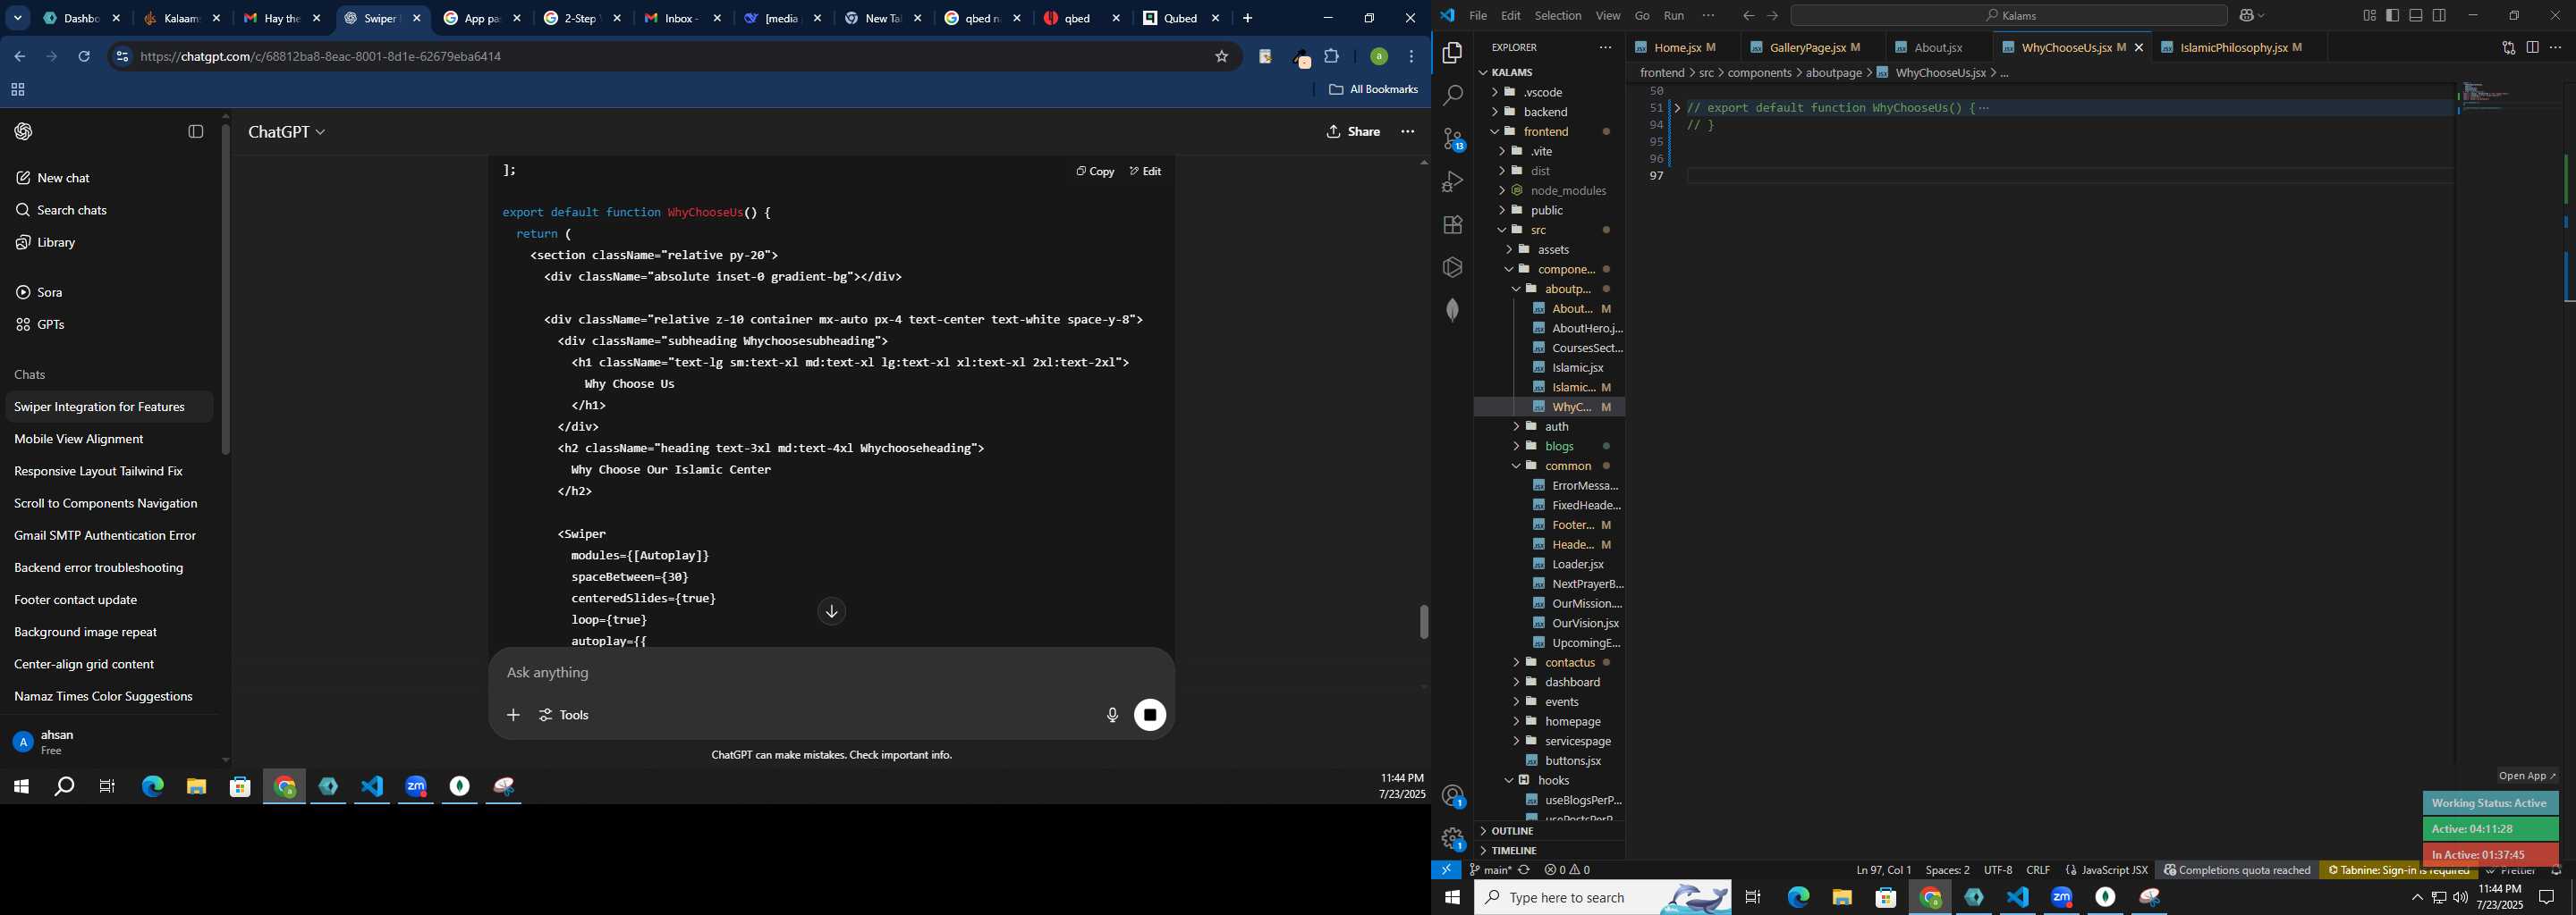2576x915 pixels.
Task: Edit the code block in ChatGPT
Action: [x=1145, y=172]
